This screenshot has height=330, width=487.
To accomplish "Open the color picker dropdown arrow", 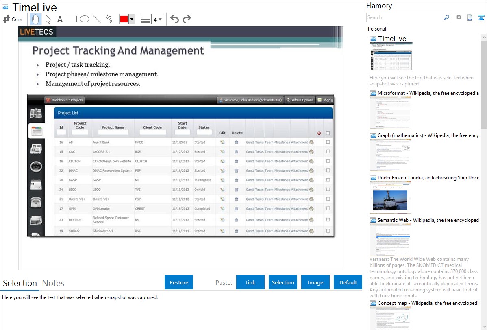I will coord(132,19).
